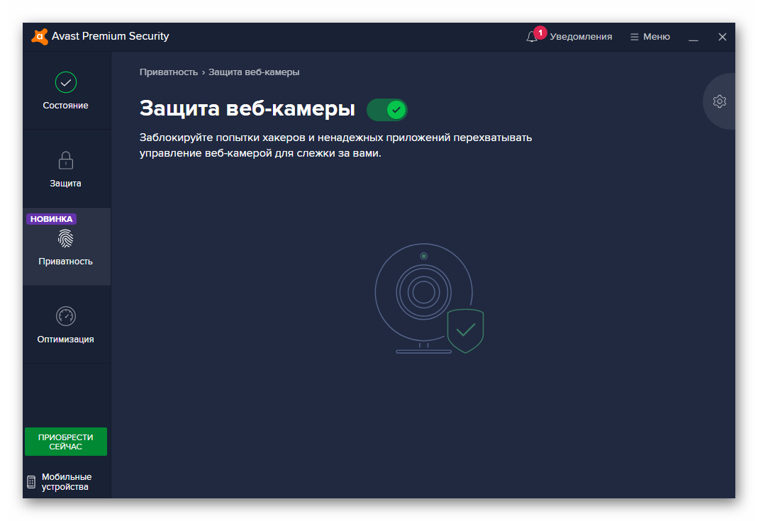This screenshot has width=758, height=521.
Task: Click Защита веб-камеры breadcrumb text
Action: (x=254, y=72)
